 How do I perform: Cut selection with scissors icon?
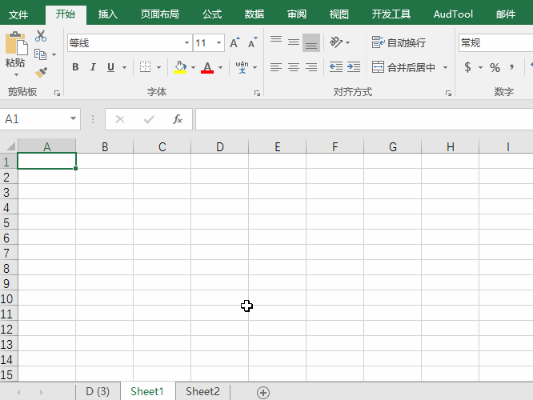coord(41,36)
